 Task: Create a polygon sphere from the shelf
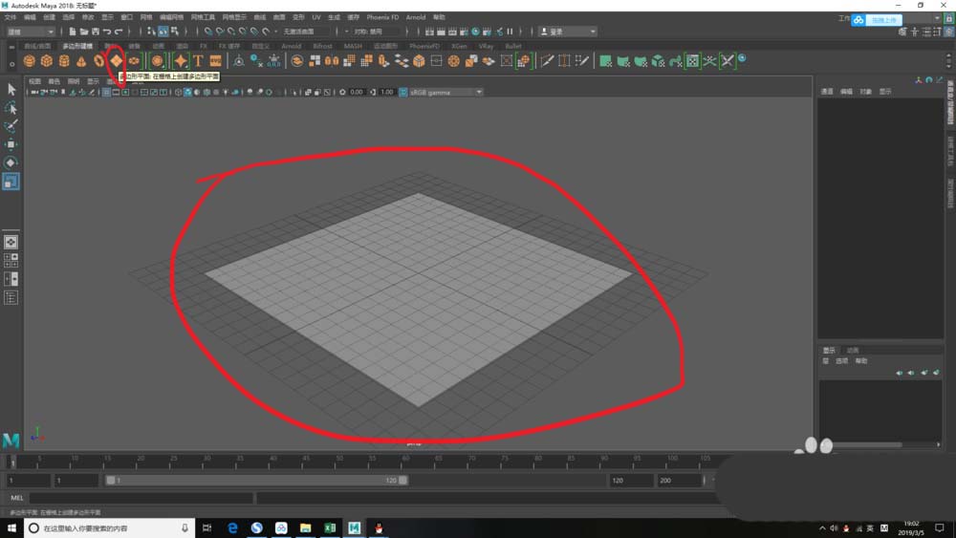point(30,61)
